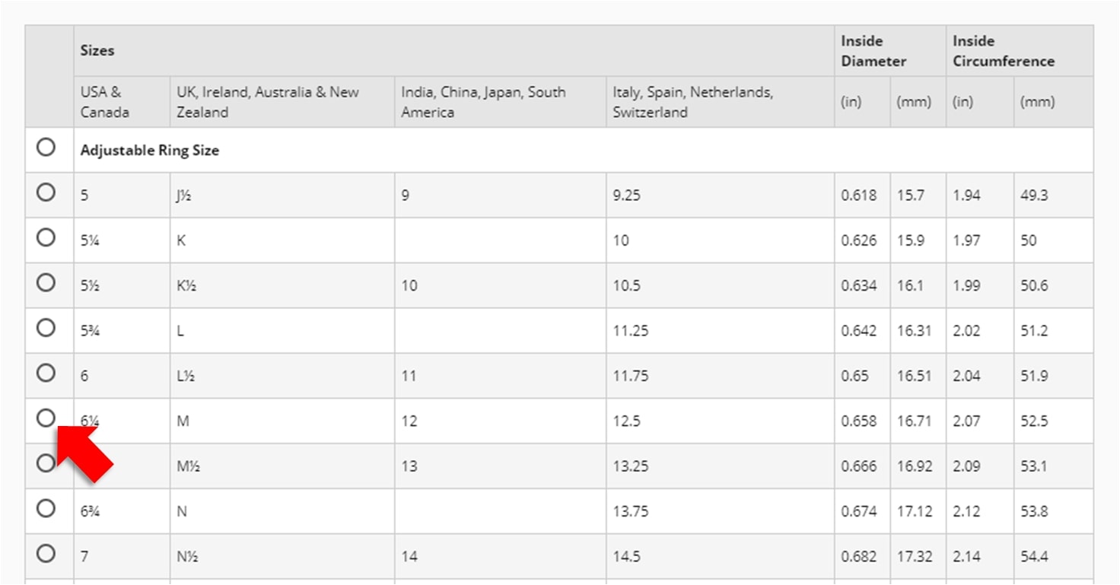Click the Inside Circumference header
The height and width of the screenshot is (585, 1120).
pyautogui.click(x=1004, y=51)
